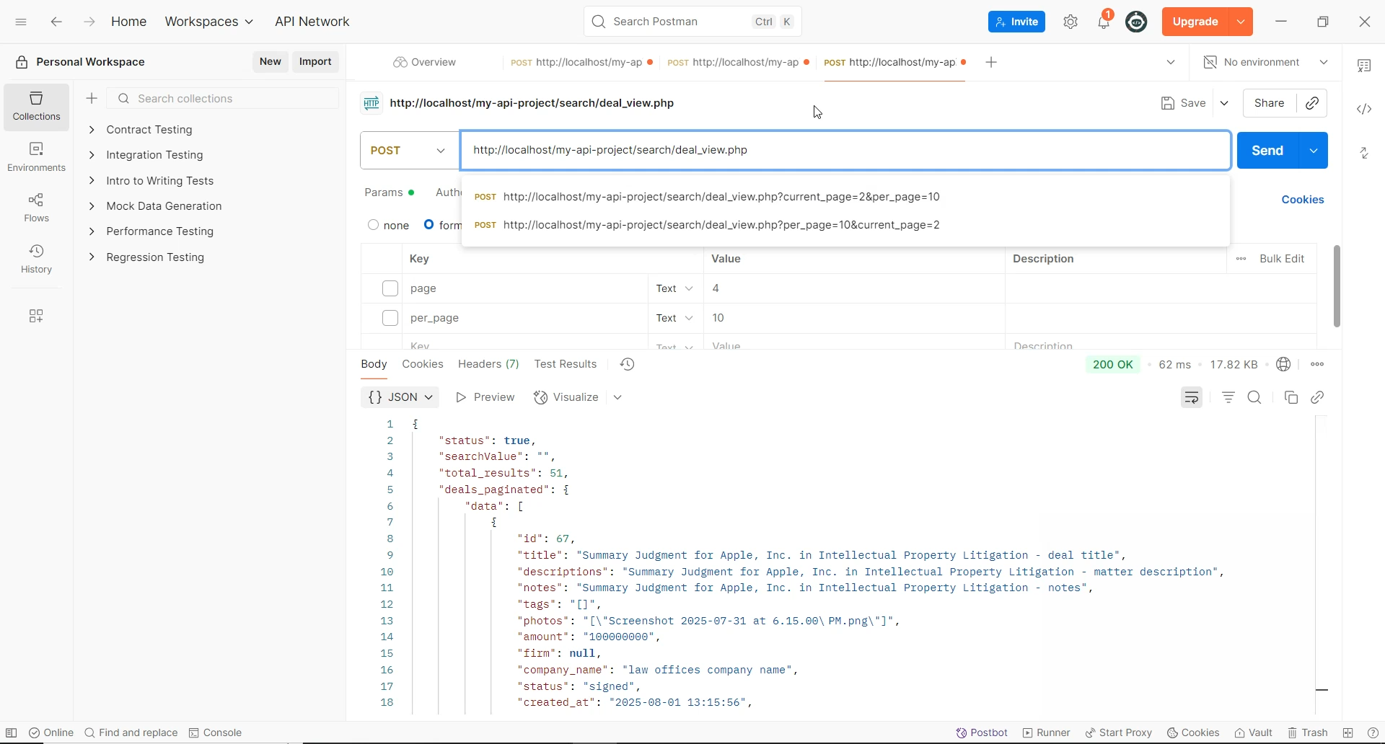This screenshot has width=1385, height=744.
Task: Enable the per_page parameter checkbox
Action: [390, 318]
